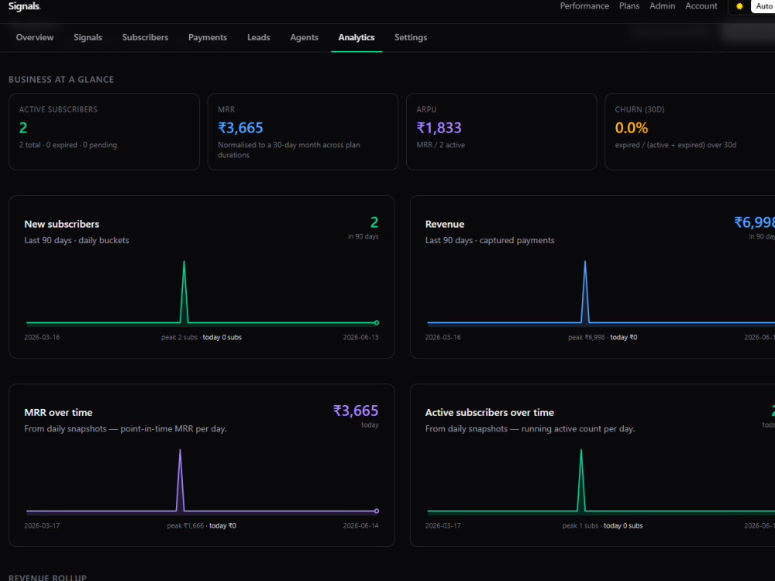The image size is (775, 581).
Task: Click the 2026-06-14 date under MRR over time
Action: click(x=361, y=526)
